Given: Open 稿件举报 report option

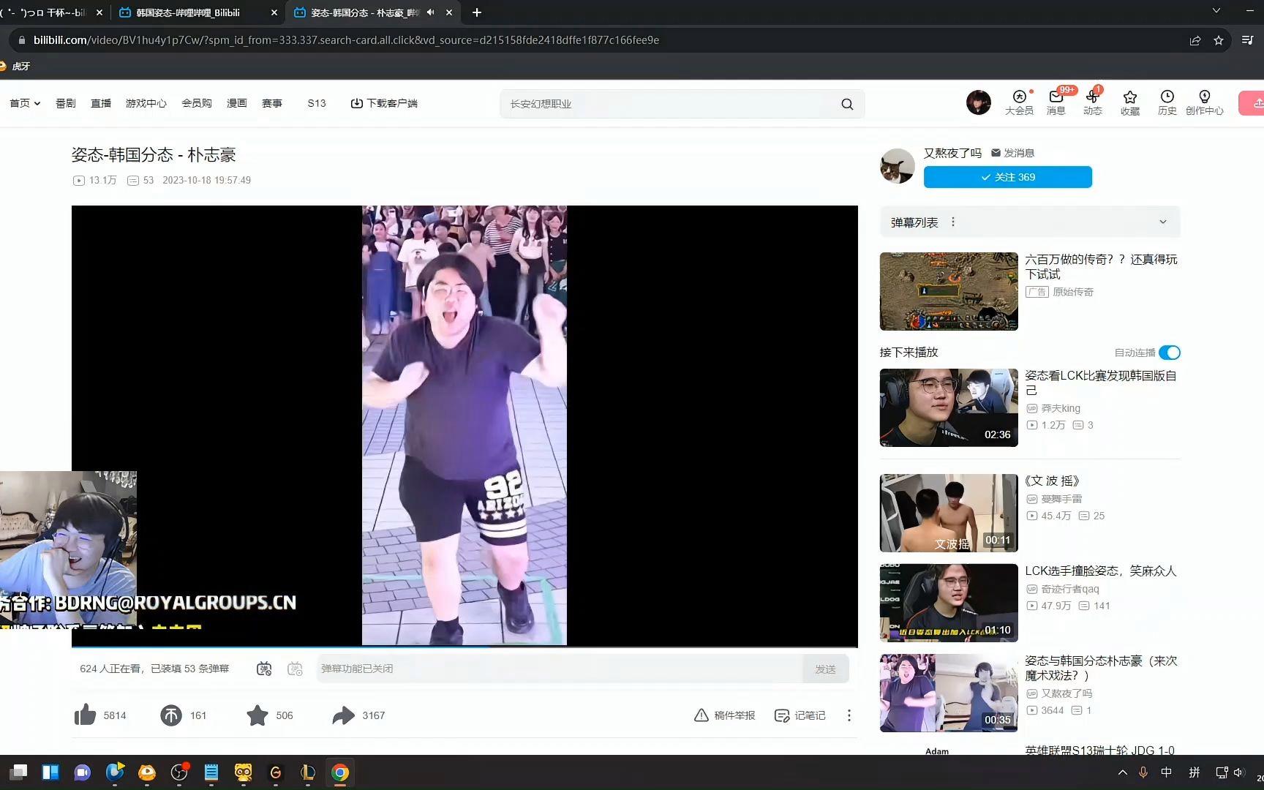Looking at the screenshot, I should pyautogui.click(x=724, y=715).
